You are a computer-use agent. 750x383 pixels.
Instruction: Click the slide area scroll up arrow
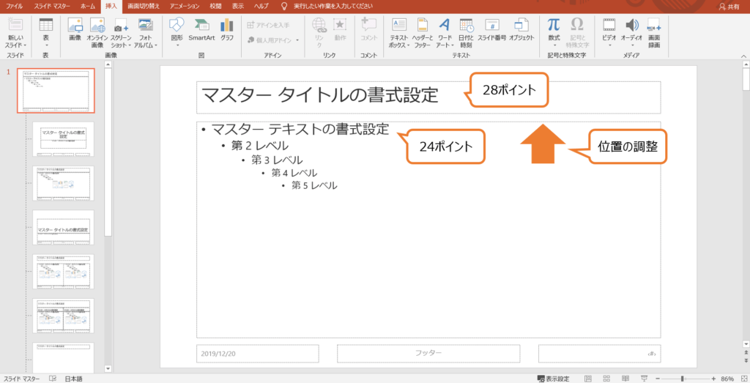pos(746,64)
